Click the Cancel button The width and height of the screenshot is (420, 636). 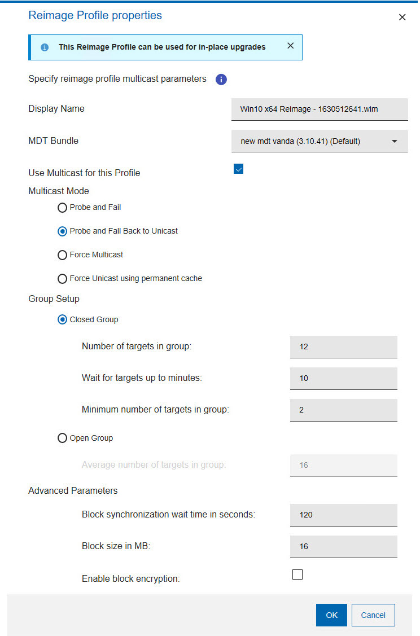(x=373, y=615)
